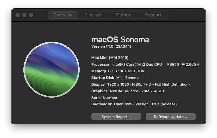This screenshot has height=138, width=217.
Task: Select the Mac Mini (Mid 2010) model label
Action: (110, 58)
